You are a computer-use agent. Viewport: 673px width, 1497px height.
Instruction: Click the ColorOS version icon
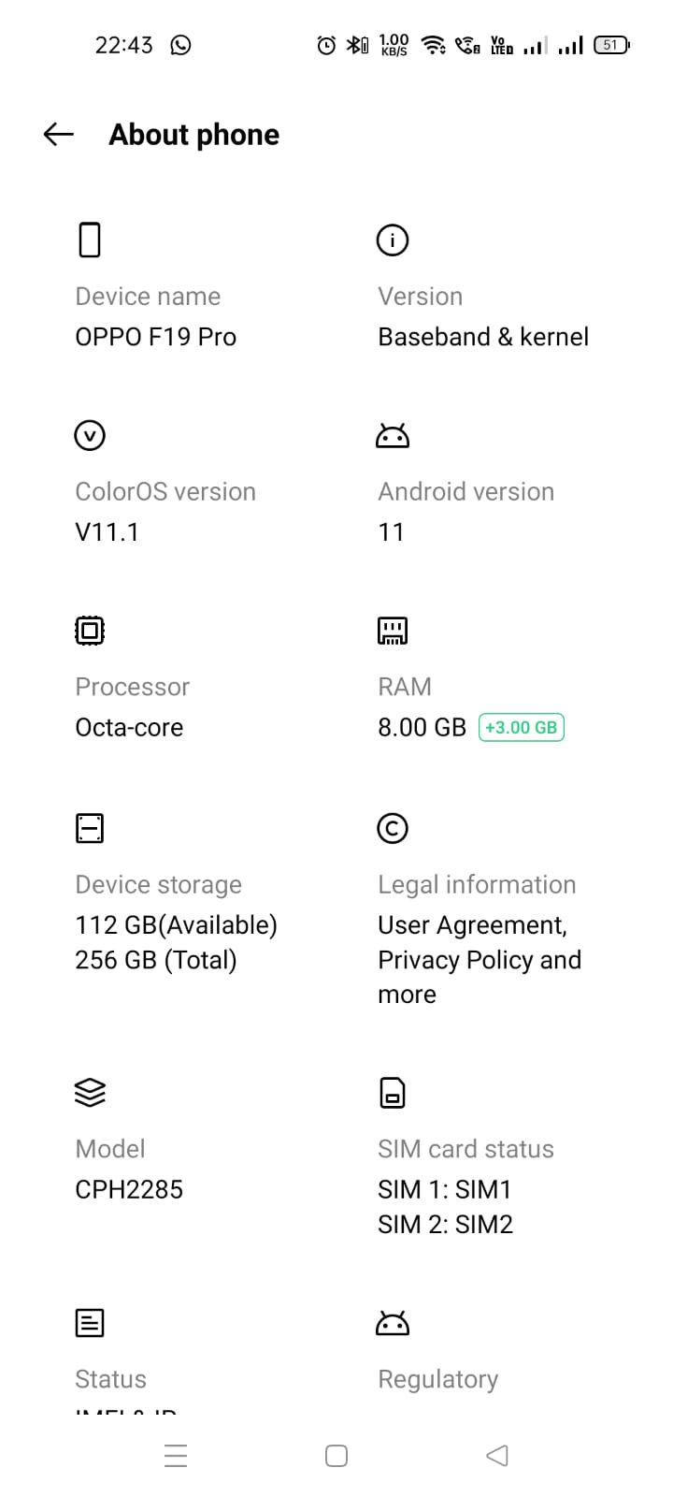(x=89, y=434)
